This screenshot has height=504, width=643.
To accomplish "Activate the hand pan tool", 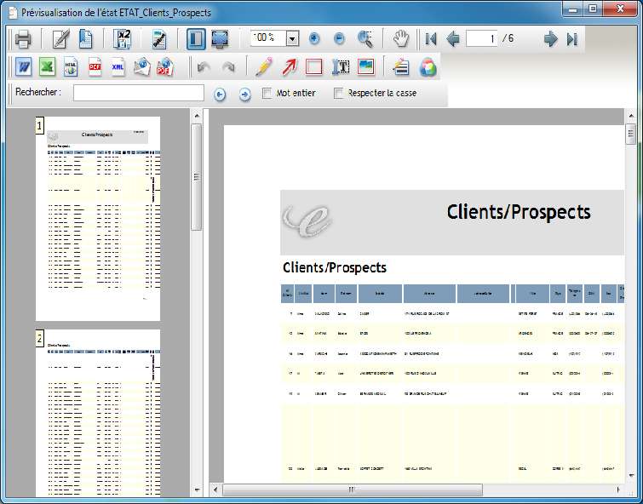I will [x=400, y=39].
